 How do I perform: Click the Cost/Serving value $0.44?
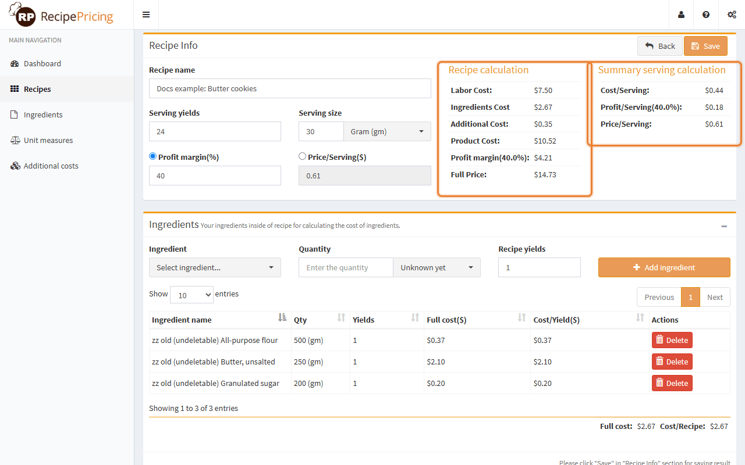(714, 90)
